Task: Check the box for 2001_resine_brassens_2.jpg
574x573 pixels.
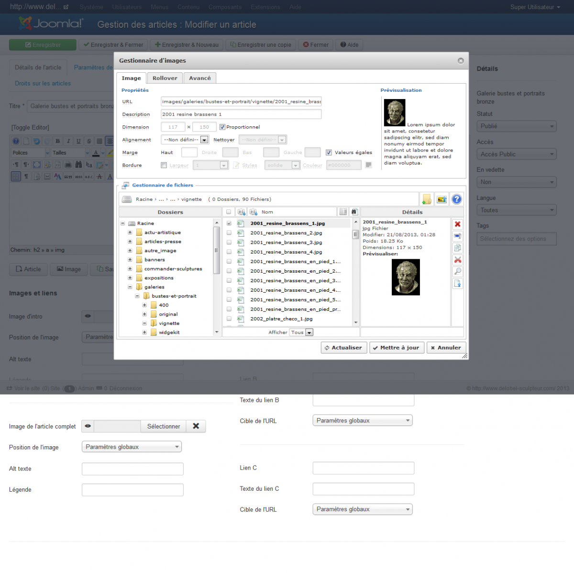Action: tap(229, 233)
